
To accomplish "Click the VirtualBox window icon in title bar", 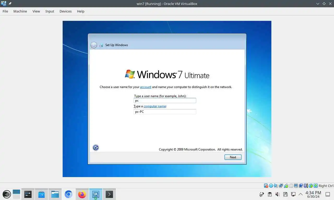I will (4, 4).
